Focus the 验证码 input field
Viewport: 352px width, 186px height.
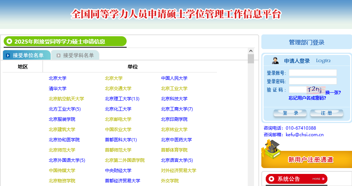298,90
